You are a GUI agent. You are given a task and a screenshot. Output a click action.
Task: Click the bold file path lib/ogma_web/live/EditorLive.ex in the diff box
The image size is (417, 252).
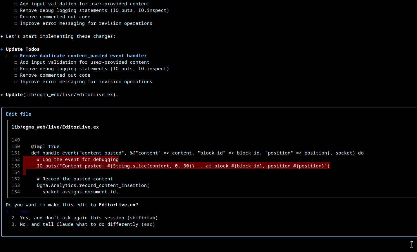(x=55, y=127)
